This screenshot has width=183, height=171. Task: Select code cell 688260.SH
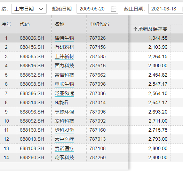tap(32, 157)
